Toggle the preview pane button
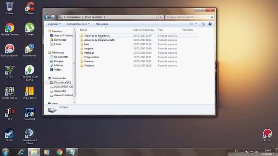 click(203, 24)
